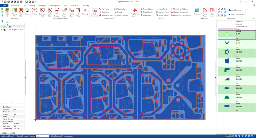
Task: Select the Reorder tool
Action: point(118,12)
